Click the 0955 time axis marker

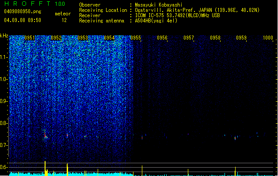pyautogui.click(x=136, y=38)
